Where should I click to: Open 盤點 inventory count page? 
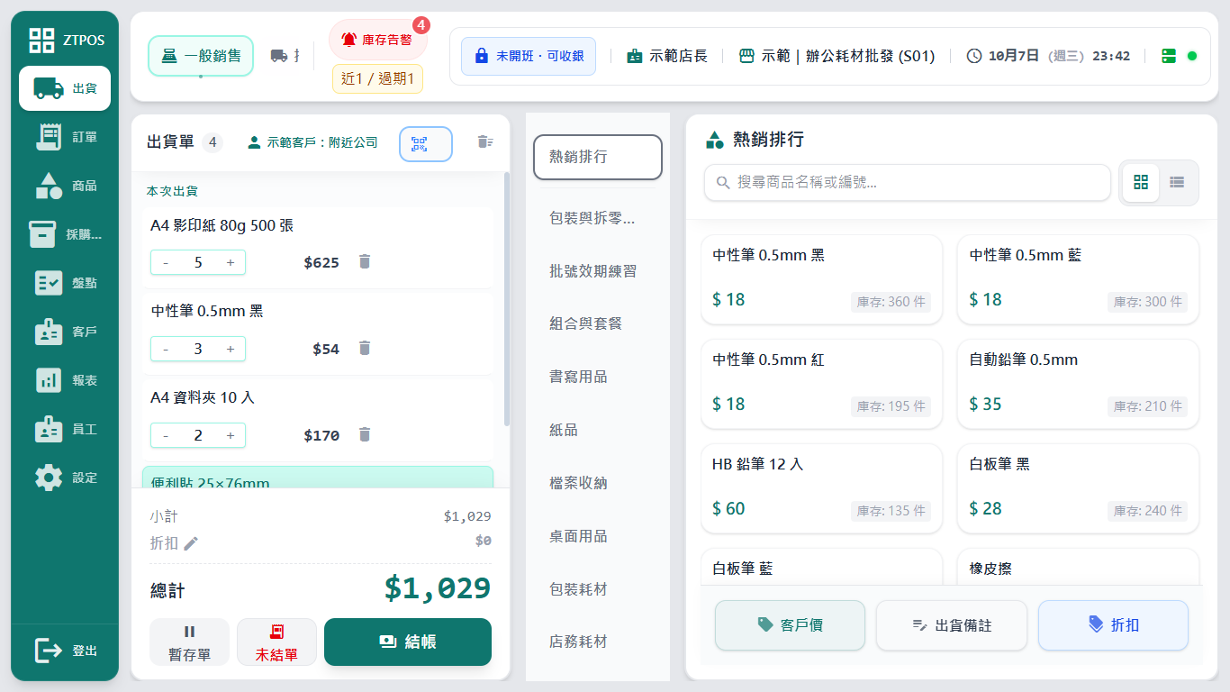click(65, 283)
